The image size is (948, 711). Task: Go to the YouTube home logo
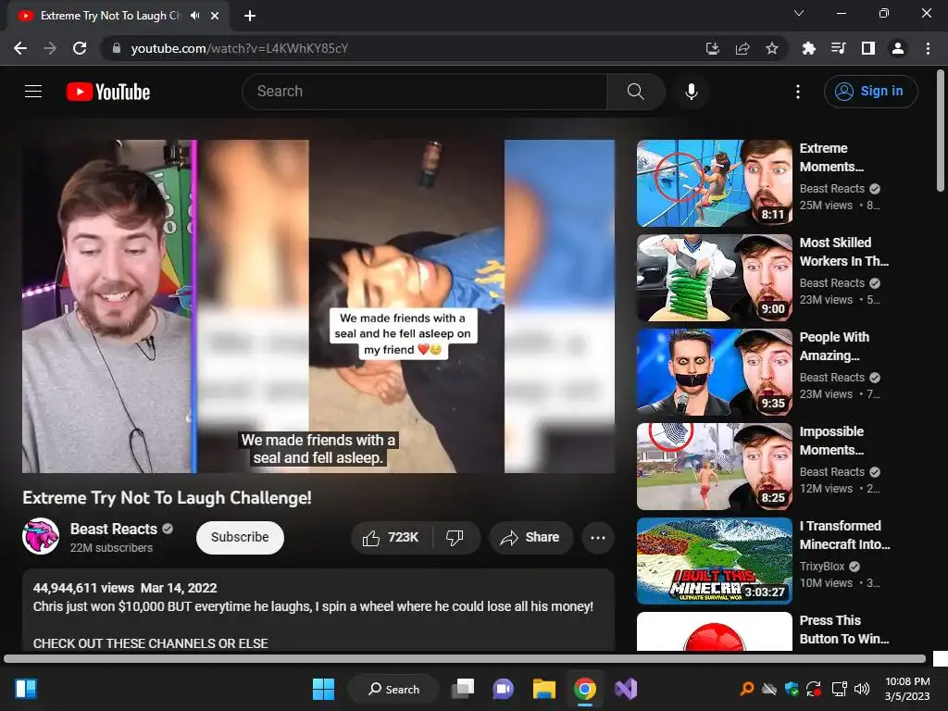point(108,92)
